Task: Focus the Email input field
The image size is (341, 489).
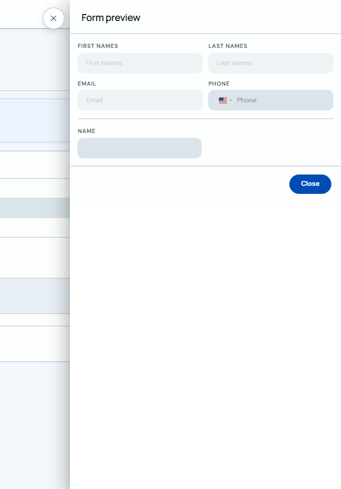Action: click(x=140, y=100)
